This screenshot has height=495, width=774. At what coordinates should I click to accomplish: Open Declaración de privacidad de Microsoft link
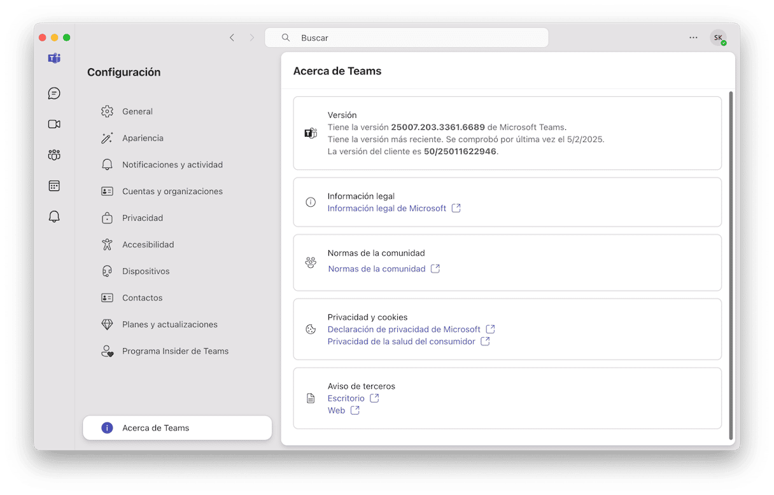coord(404,330)
